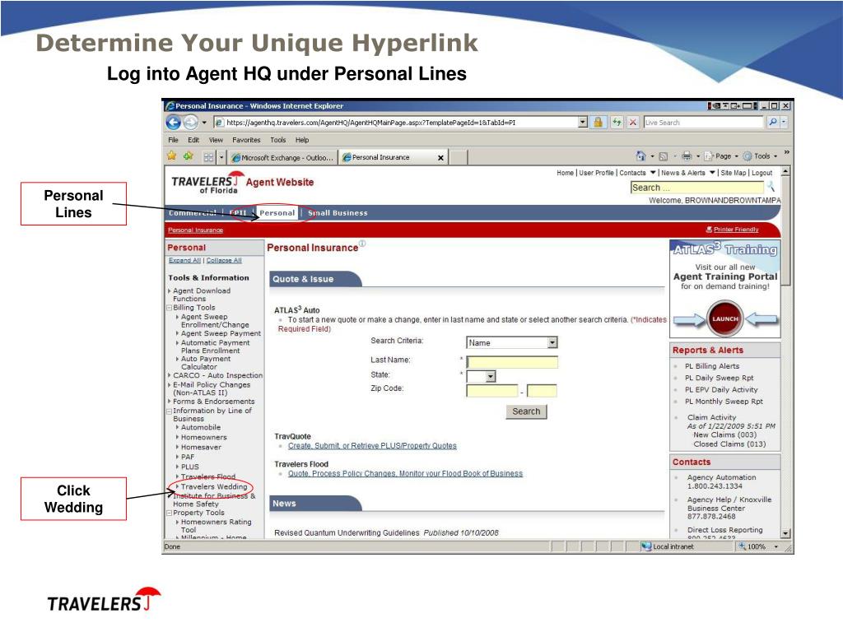Collapse the Property Tools tree node
This screenshot has height=632, width=843.
(170, 513)
